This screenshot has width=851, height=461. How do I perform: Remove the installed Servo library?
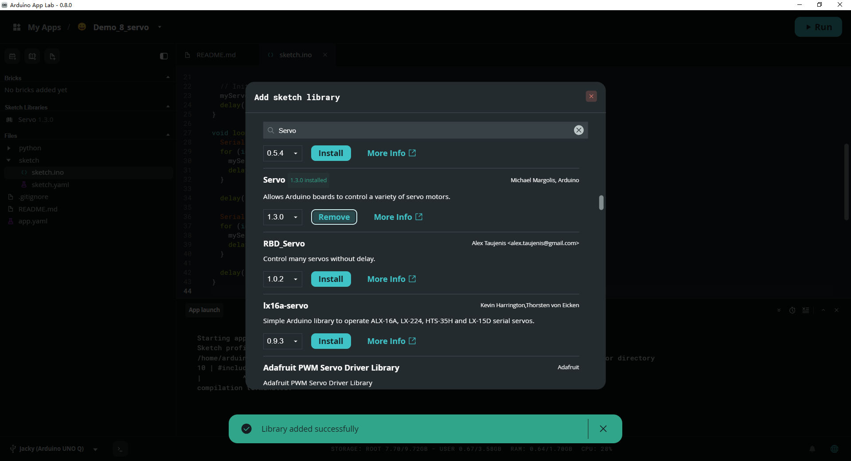[334, 217]
